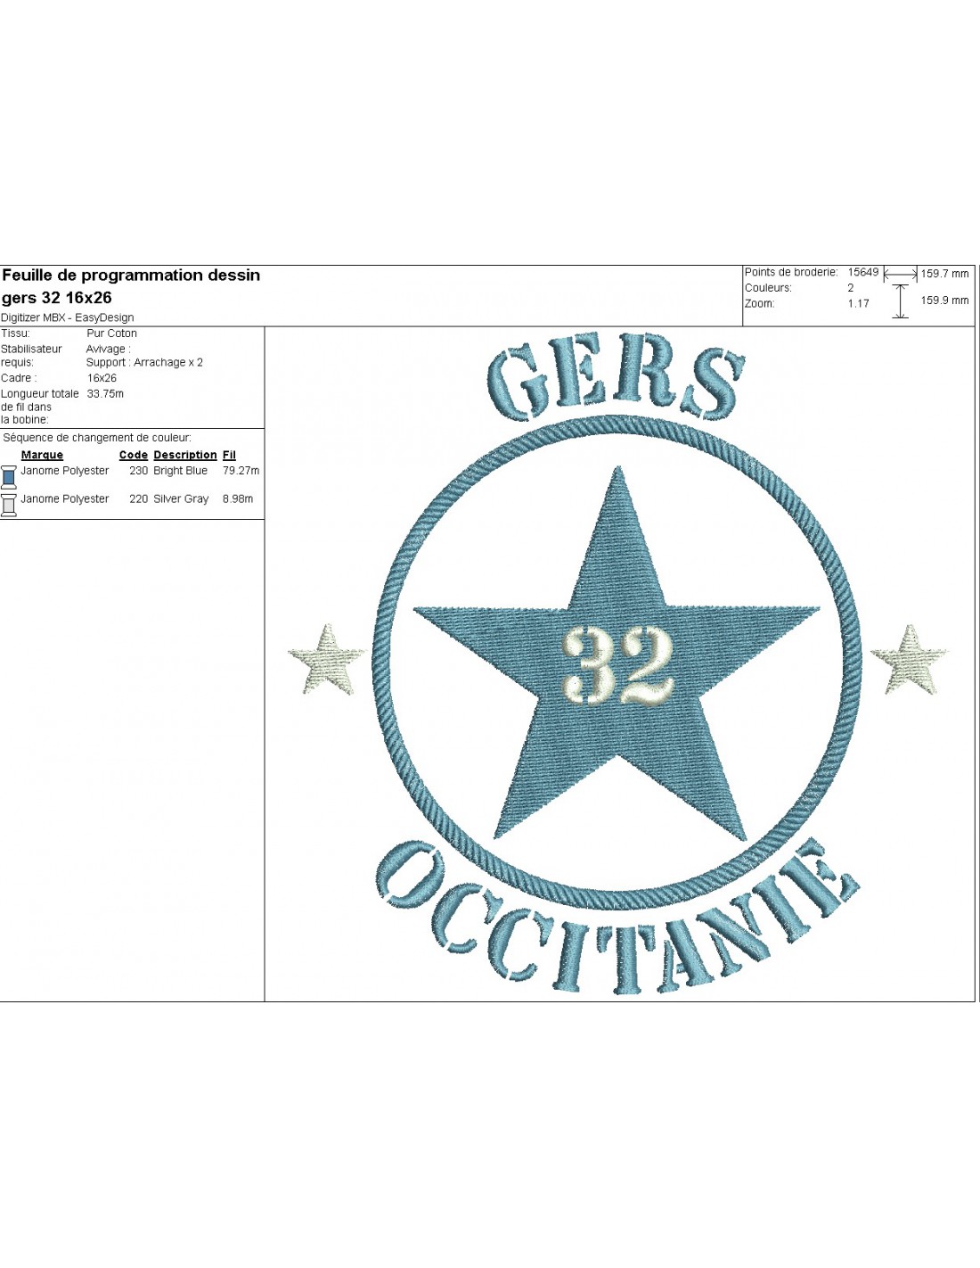Screen dimensions: 980x1268
Task: Click the Zoom value 1.17
Action: pyautogui.click(x=858, y=304)
